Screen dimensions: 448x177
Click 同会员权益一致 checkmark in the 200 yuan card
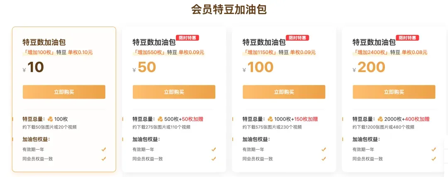point(433,159)
